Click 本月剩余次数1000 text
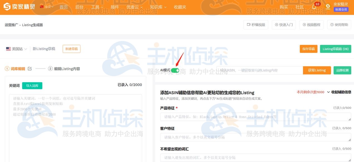The width and height of the screenshot is (354, 162). point(310,92)
